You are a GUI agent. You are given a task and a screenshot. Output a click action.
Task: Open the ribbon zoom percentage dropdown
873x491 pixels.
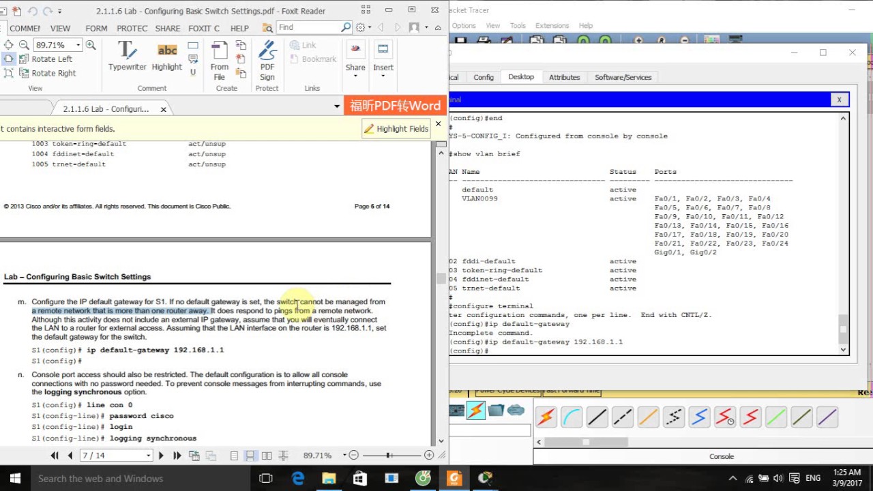click(x=78, y=45)
